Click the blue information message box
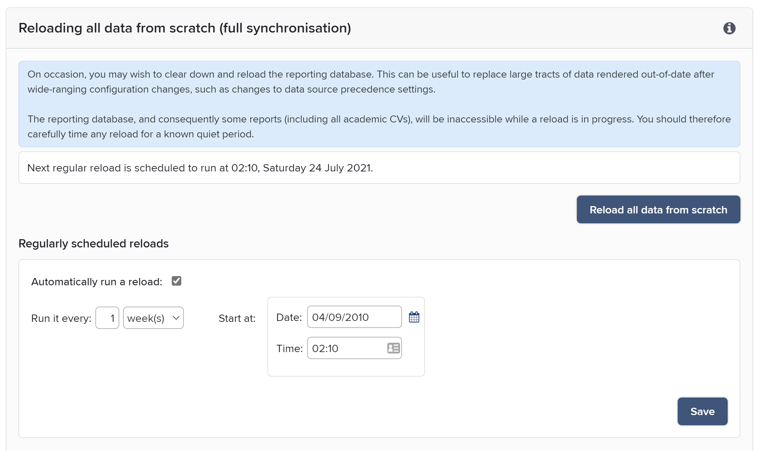The width and height of the screenshot is (762, 451). [379, 104]
